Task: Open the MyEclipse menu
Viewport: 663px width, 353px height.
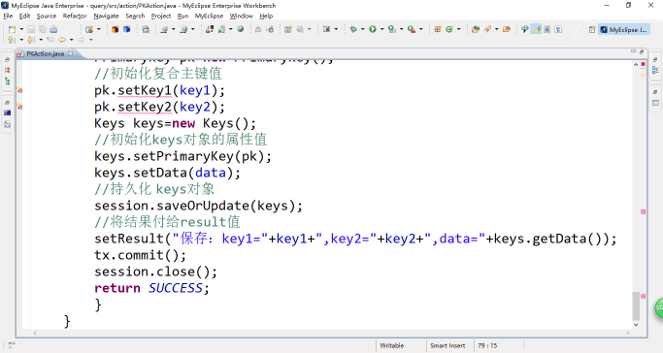Action: coord(209,16)
